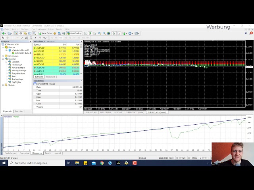
Task: Open the Journal tester tab
Action: pyautogui.click(x=58, y=153)
